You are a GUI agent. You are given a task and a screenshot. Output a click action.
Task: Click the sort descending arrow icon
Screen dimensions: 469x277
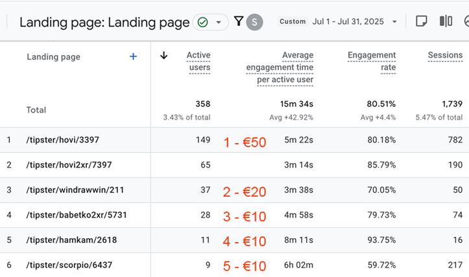(x=163, y=55)
